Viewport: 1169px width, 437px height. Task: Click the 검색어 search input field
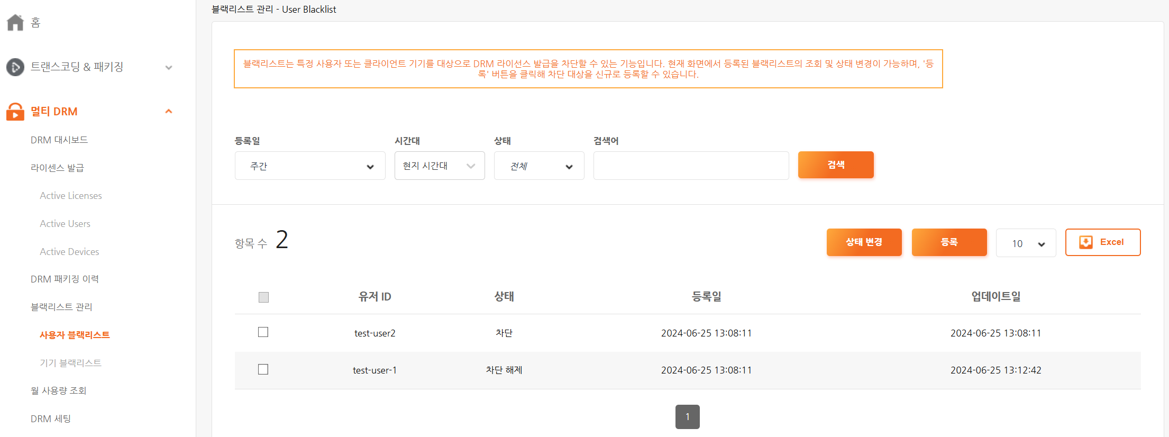click(691, 166)
